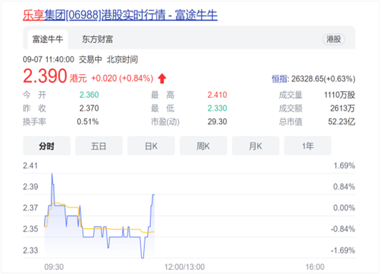Click the 总市值 value 52.23亿

[x=342, y=122]
